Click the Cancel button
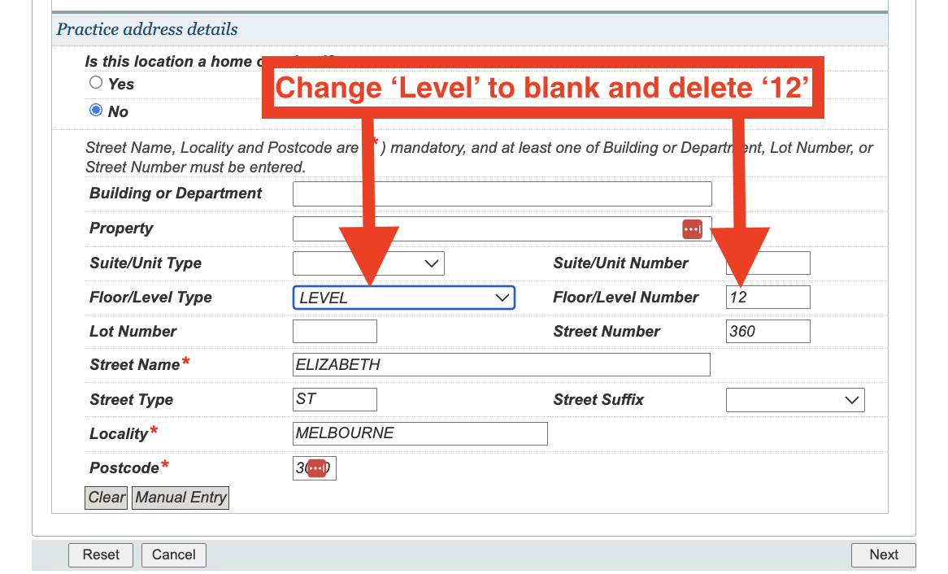The image size is (948, 574). point(173,554)
